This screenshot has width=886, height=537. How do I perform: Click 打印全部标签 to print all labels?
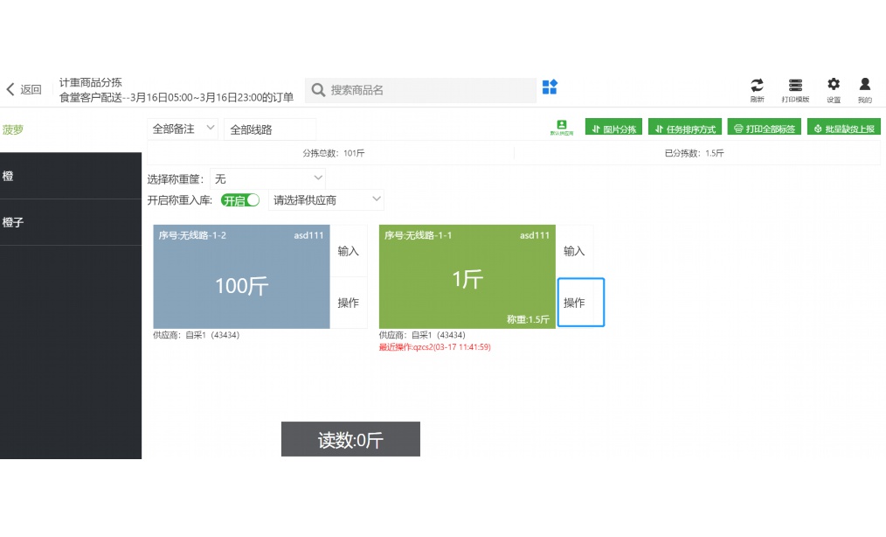click(x=765, y=126)
